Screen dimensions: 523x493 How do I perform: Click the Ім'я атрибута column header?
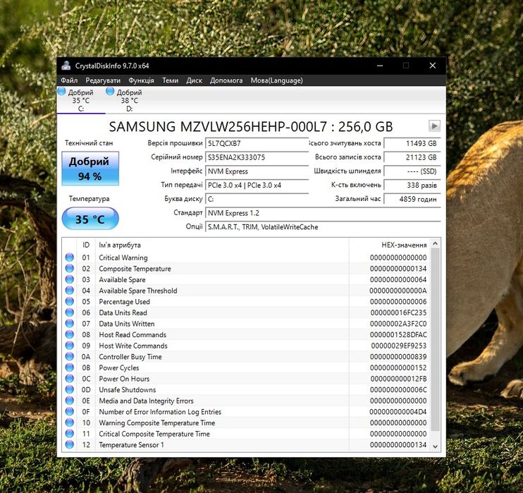pos(222,245)
